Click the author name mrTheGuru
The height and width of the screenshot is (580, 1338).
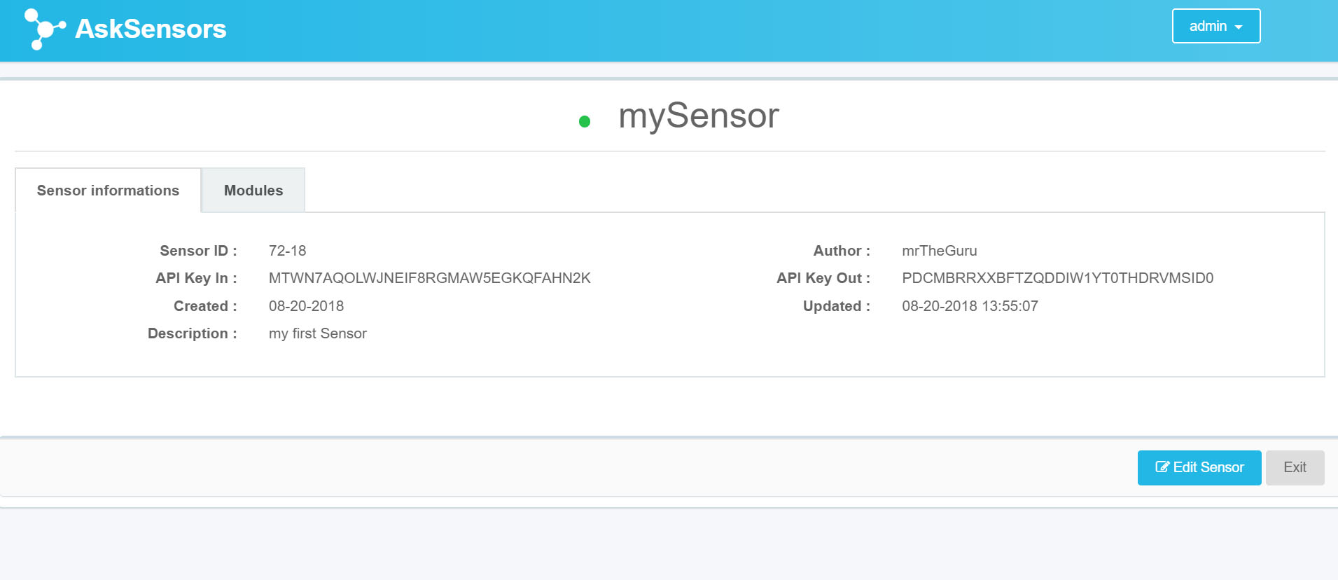[x=939, y=251]
